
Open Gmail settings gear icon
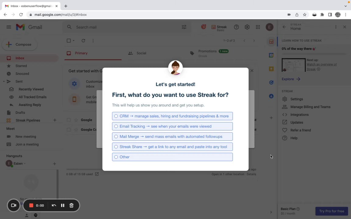(247, 27)
